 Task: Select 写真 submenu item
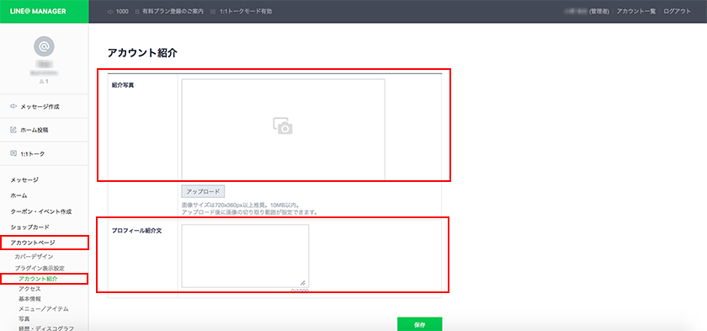pos(24,319)
